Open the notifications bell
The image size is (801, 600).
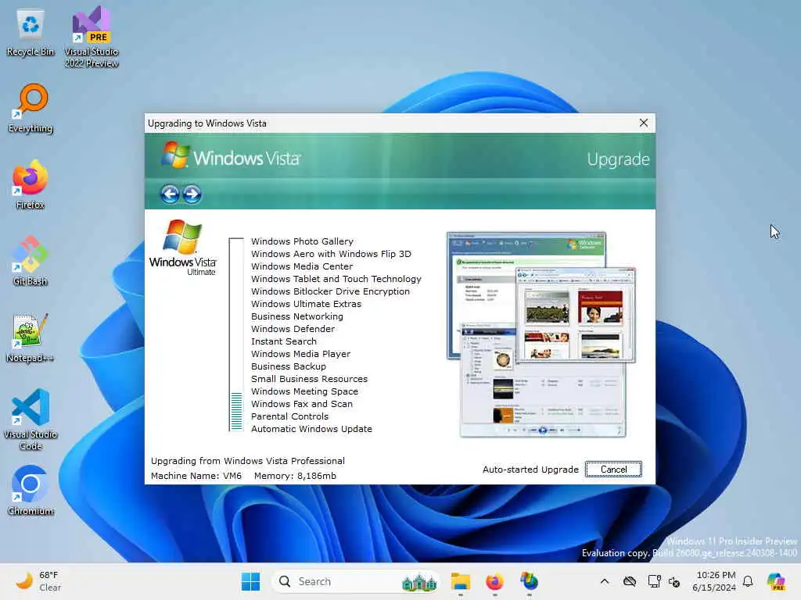[x=748, y=581]
